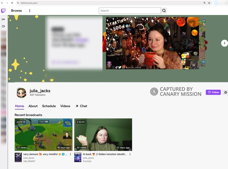Viewport: 228px width, 169px height.
Task: Follow the julia_jacks channel
Action: tap(213, 92)
